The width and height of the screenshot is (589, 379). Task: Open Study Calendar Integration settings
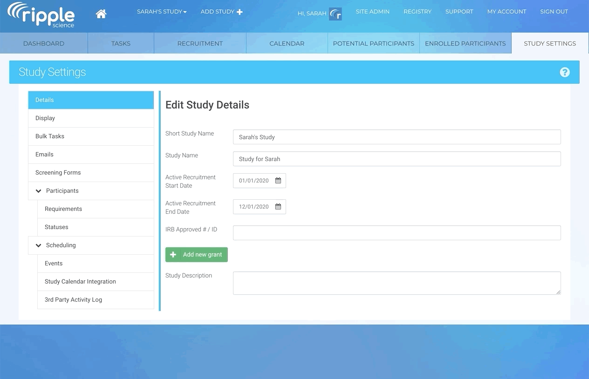coord(80,282)
